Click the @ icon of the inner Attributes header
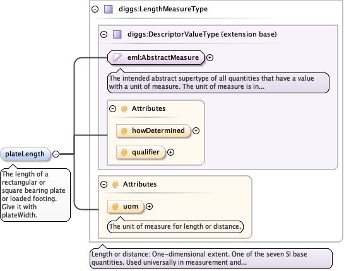Viewport: 344px width, 271px height. point(124,108)
